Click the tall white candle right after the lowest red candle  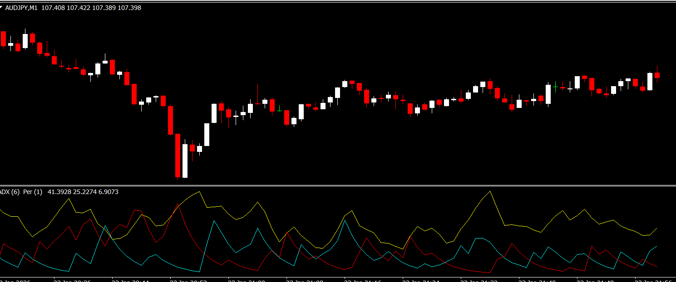coord(185,161)
